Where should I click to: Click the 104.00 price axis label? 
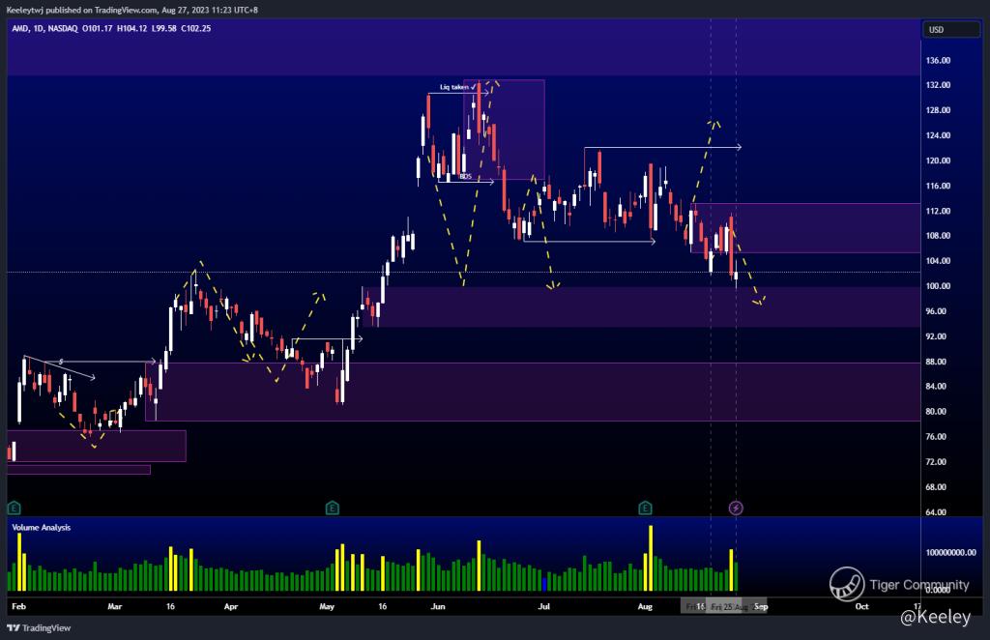938,261
